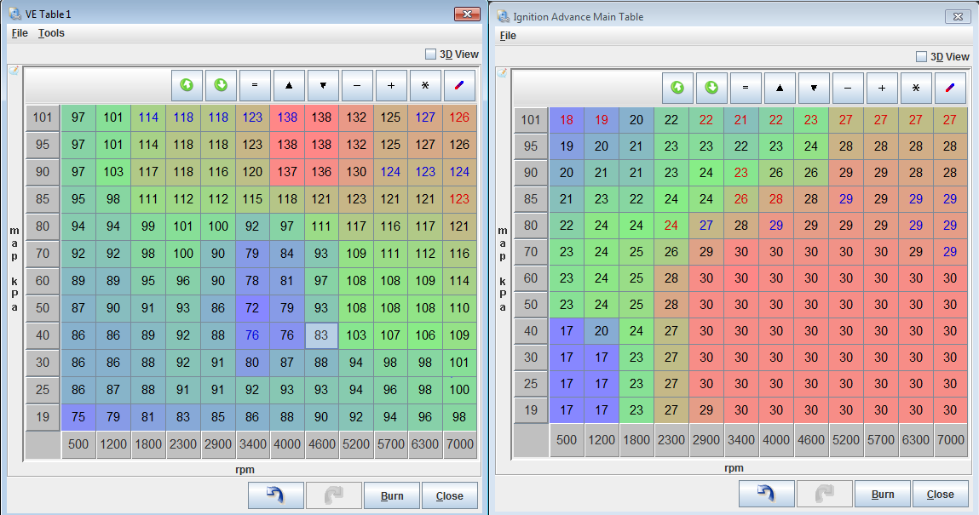Select ignition cell 26 at 85 kPa, 3400 rpm
The width and height of the screenshot is (979, 515).
[741, 199]
